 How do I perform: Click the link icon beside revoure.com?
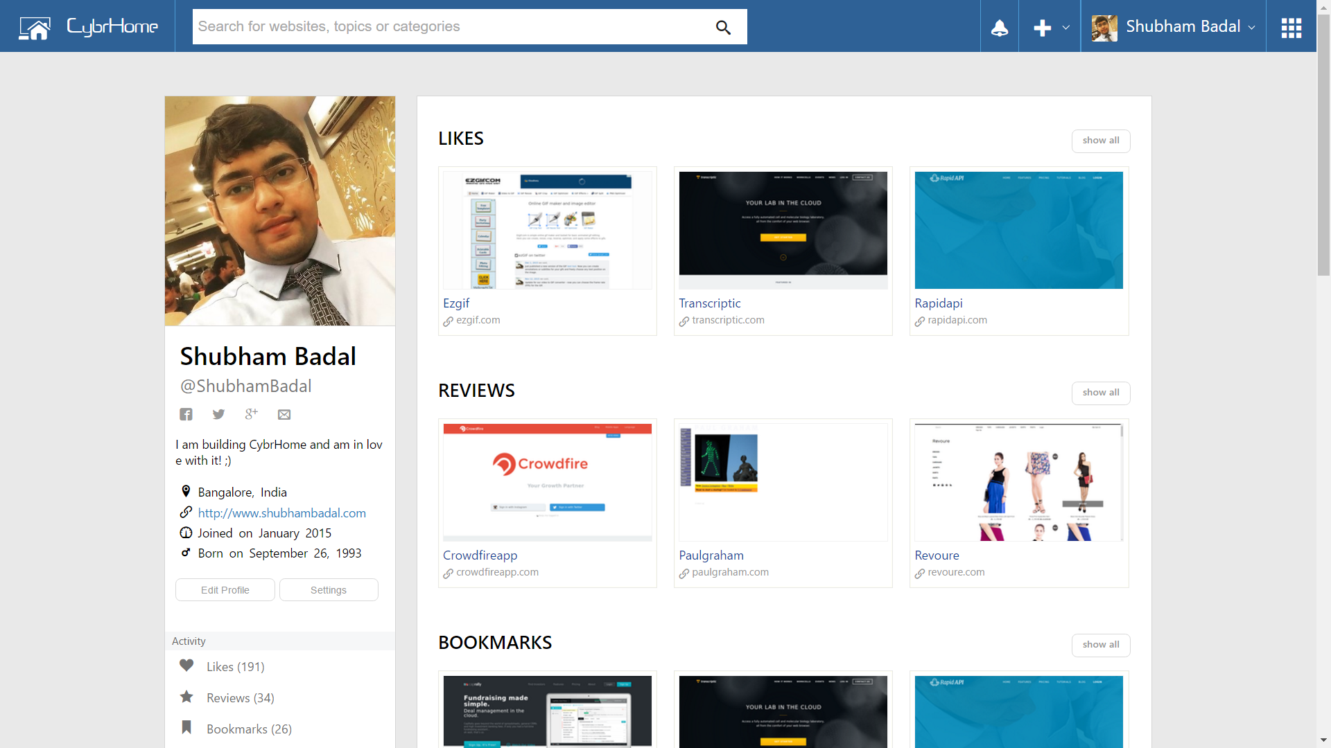(x=920, y=573)
